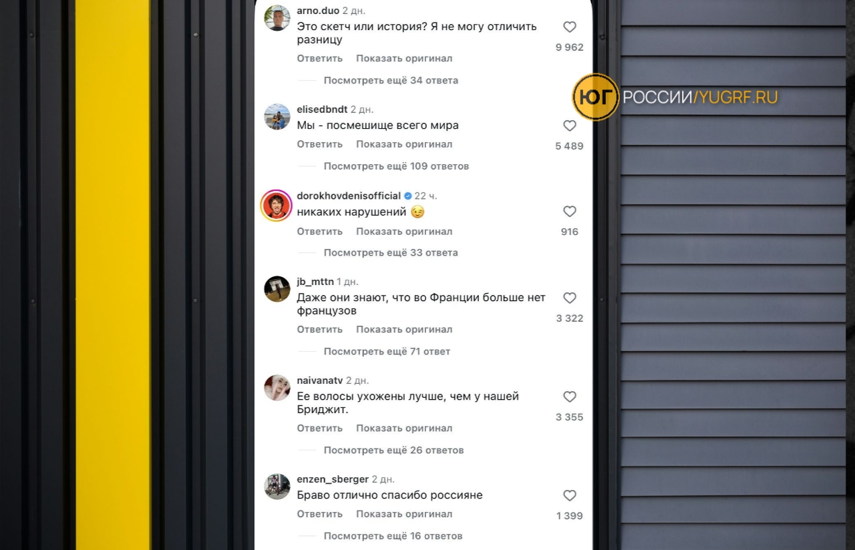Image resolution: width=855 pixels, height=550 pixels.
Task: Like arno.duo's comment with heart icon
Action: [569, 27]
